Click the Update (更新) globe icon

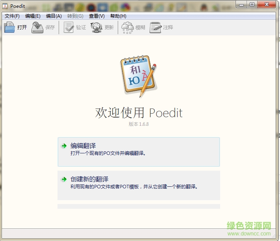tap(96, 27)
